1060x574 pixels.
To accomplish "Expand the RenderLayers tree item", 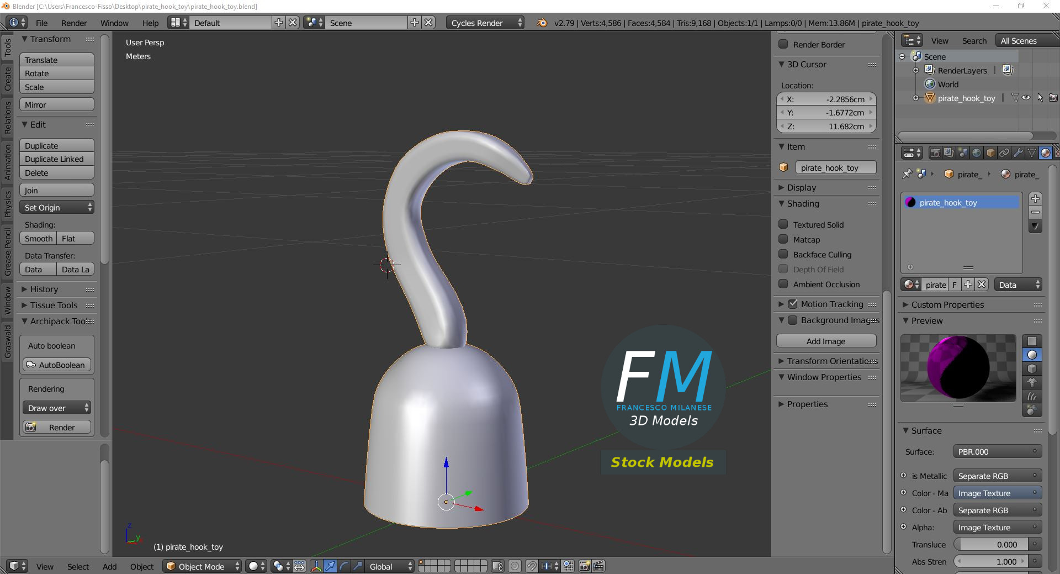I will pyautogui.click(x=916, y=70).
